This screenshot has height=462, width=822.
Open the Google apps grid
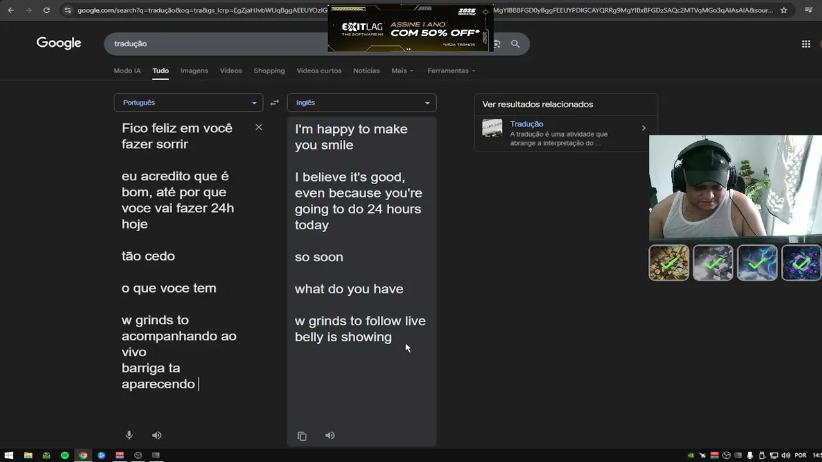pos(806,44)
